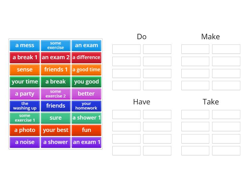Click the last empty slot under Do
Image resolution: width=251 pixels, height=188 pixels.
pos(157,85)
